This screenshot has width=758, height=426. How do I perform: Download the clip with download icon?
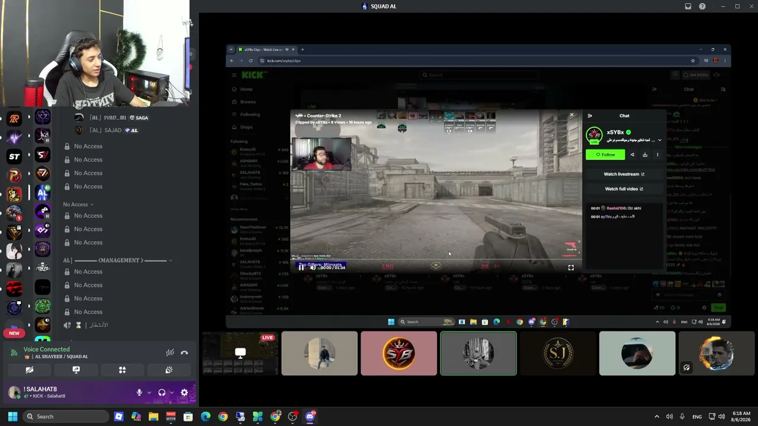[x=645, y=154]
